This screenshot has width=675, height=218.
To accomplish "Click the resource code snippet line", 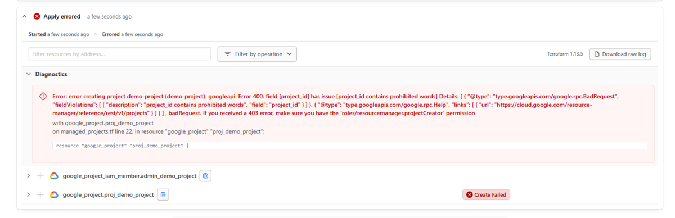I will [350, 146].
